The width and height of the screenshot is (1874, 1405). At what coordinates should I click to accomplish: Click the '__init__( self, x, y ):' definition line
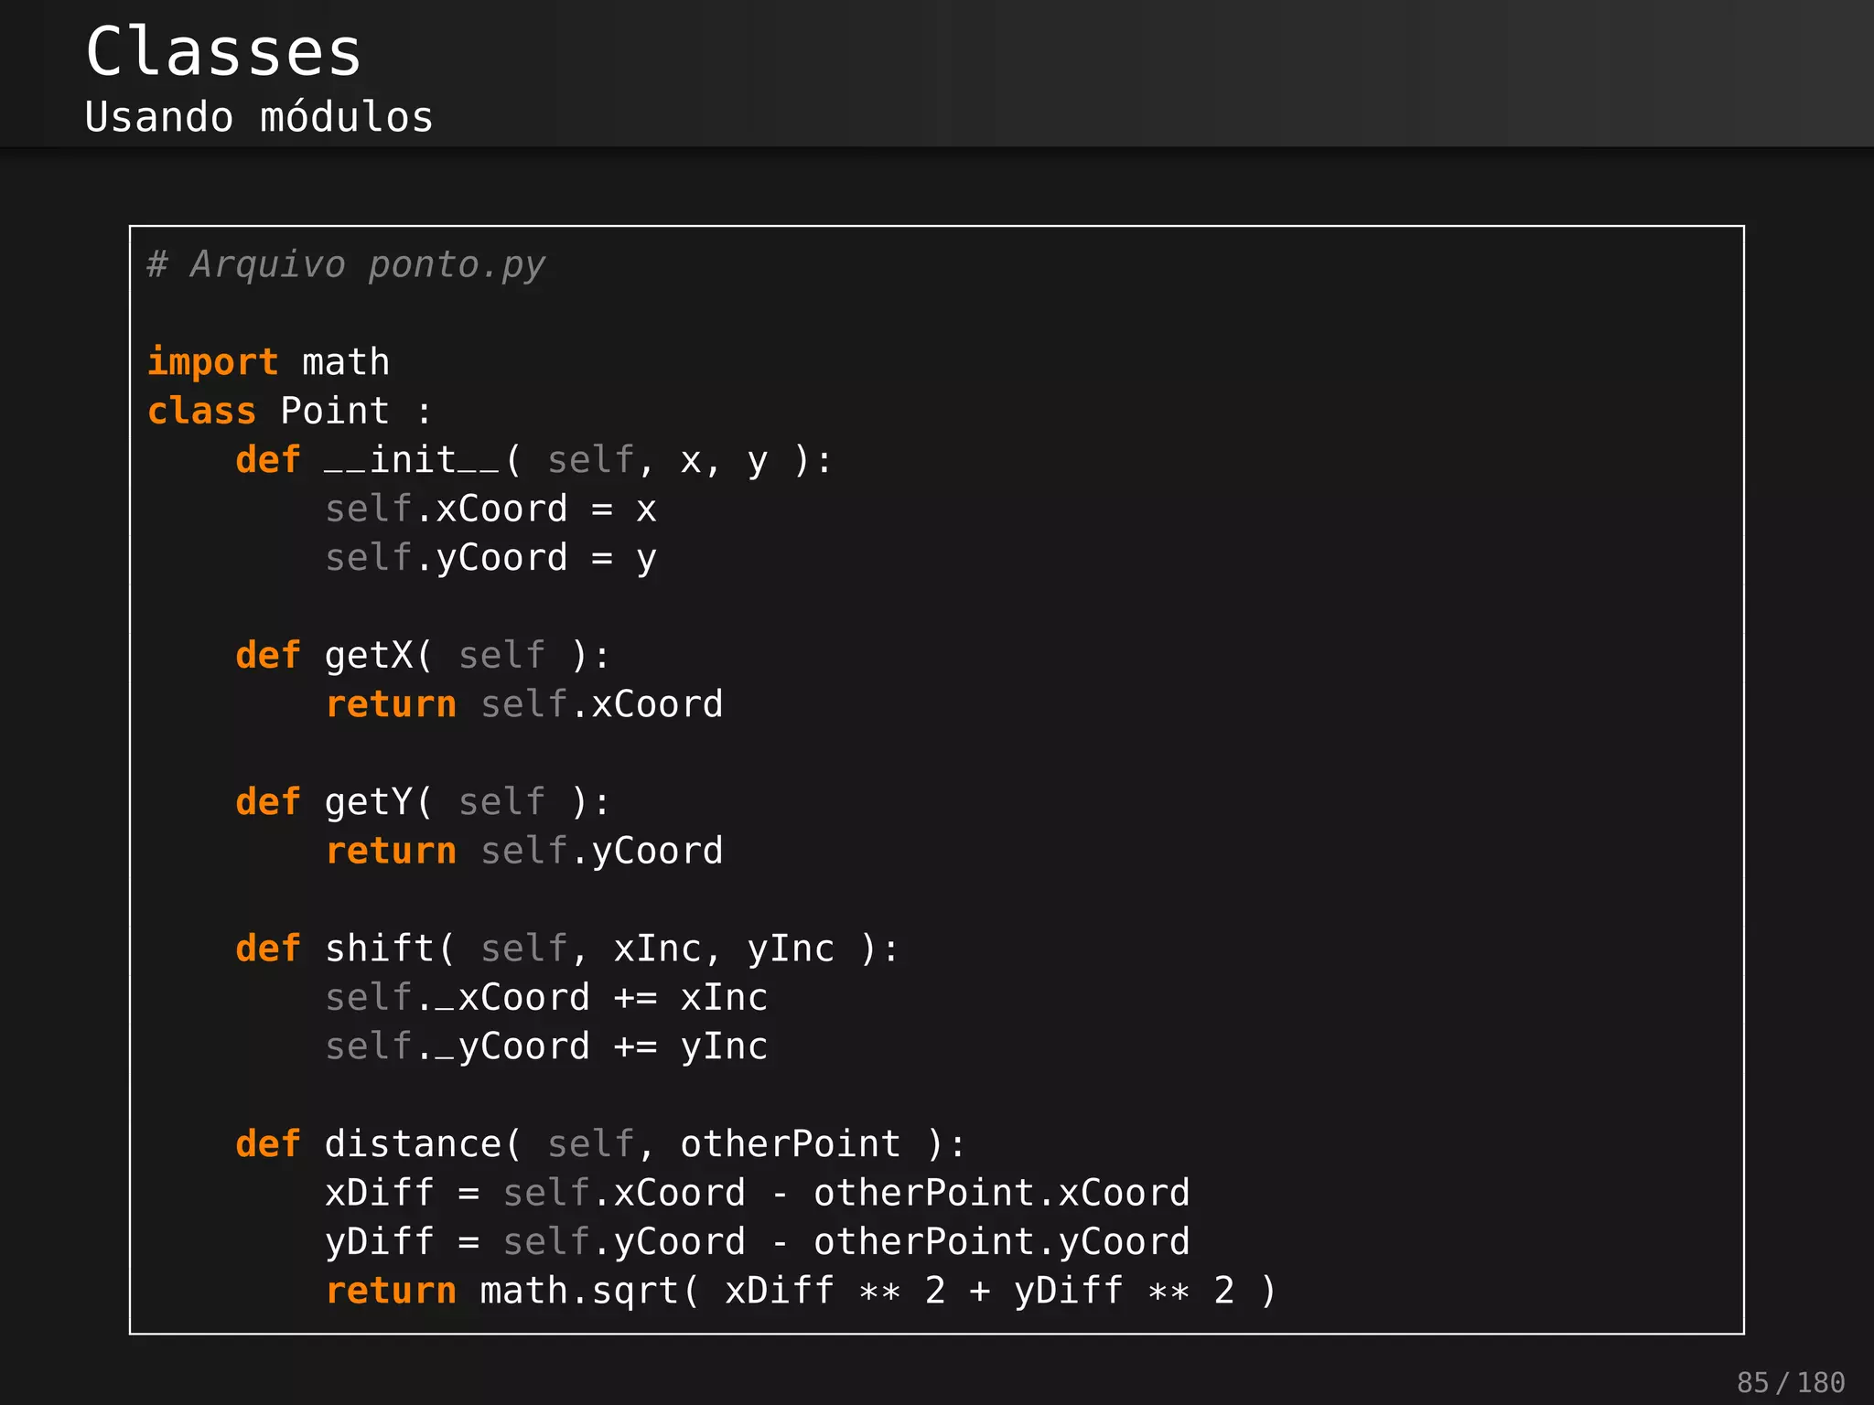click(534, 460)
